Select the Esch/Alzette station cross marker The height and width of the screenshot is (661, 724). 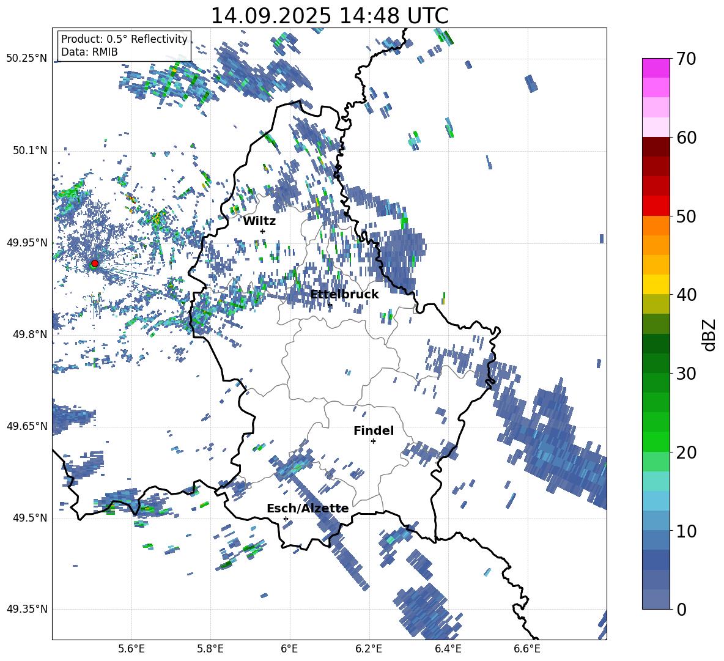pos(286,519)
